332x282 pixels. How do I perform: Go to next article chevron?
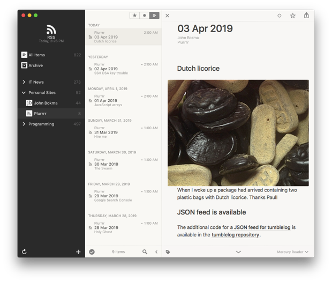[x=238, y=252]
